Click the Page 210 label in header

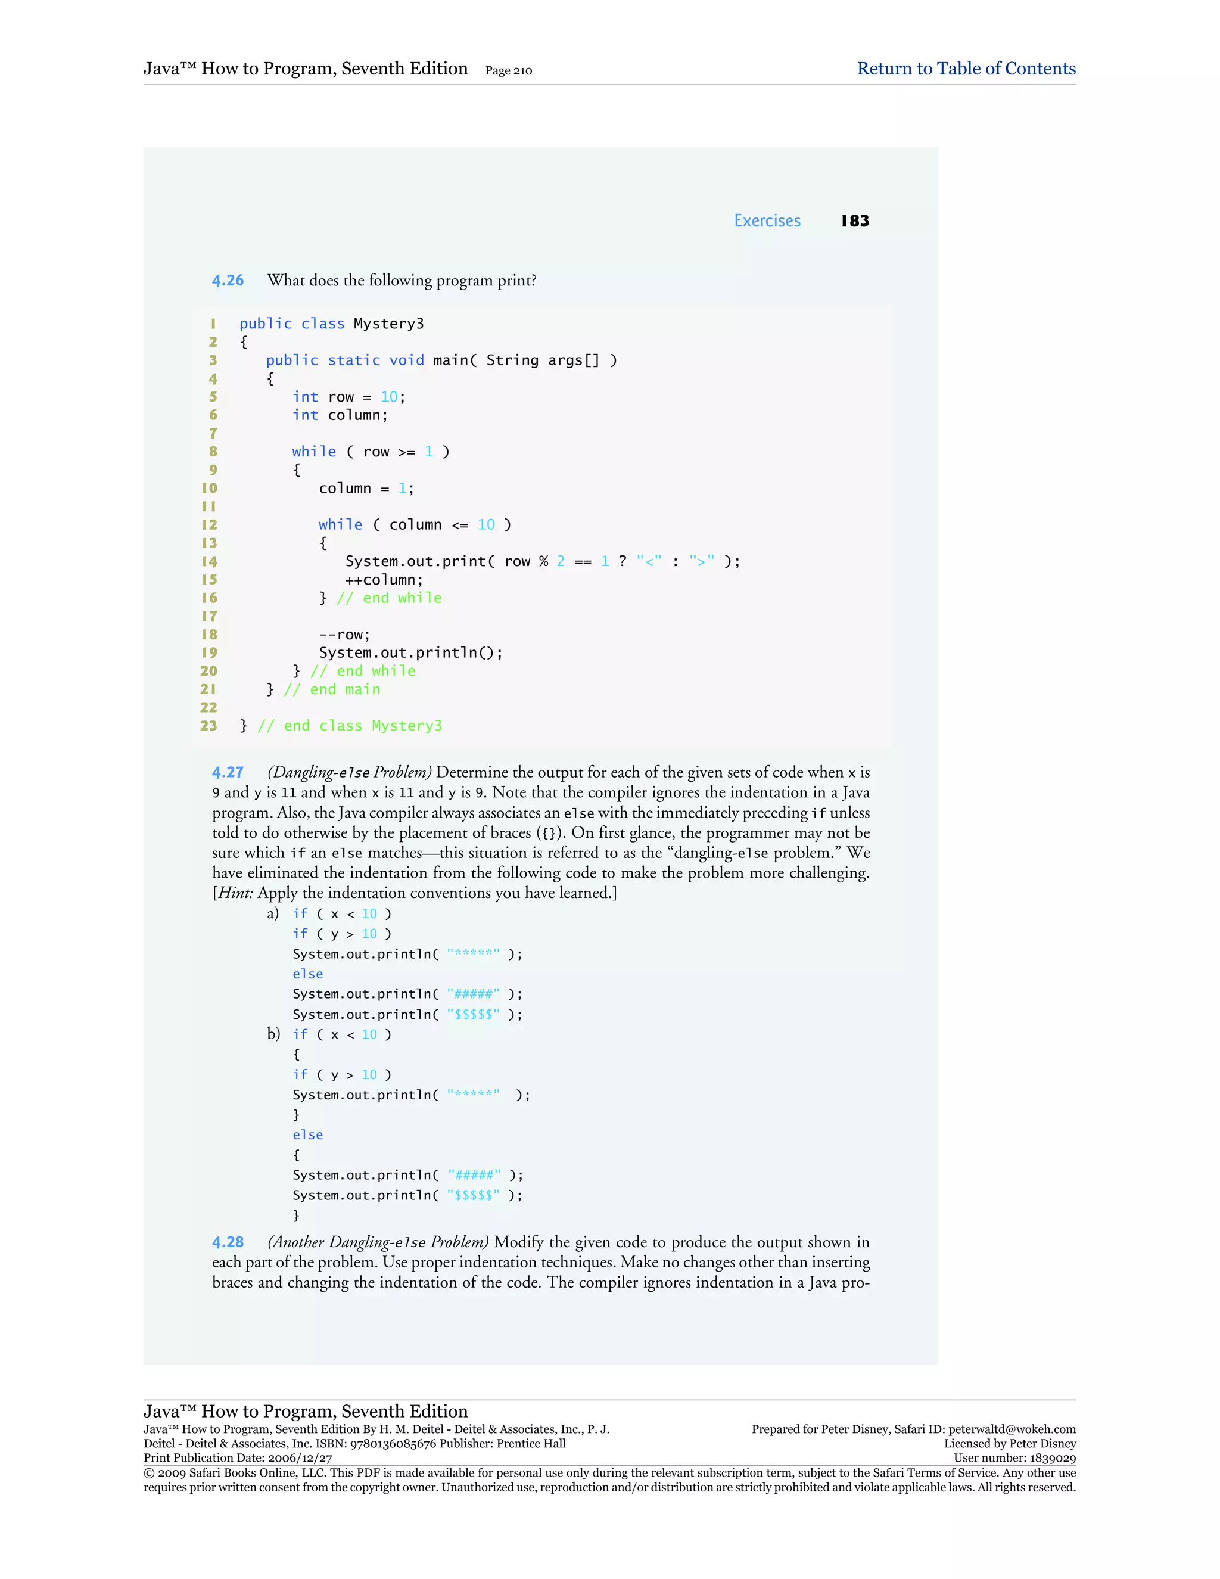pos(508,71)
